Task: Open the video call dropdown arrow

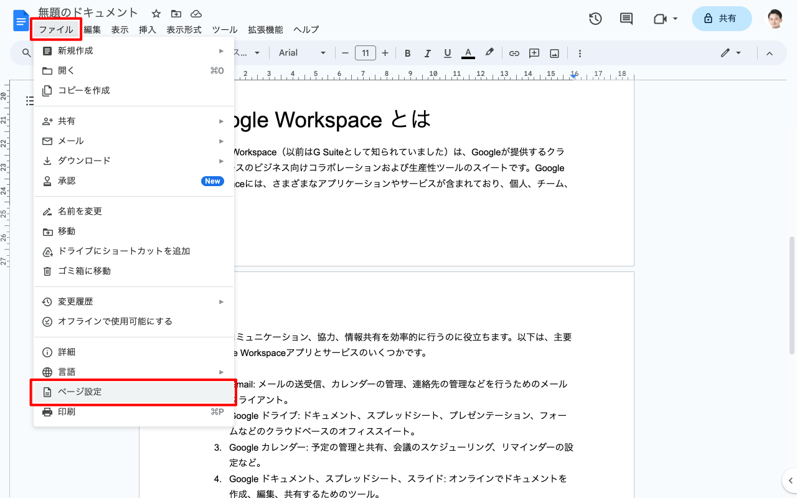Action: pos(676,19)
